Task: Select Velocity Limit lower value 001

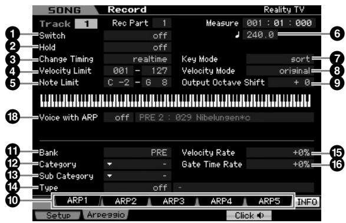Action: coord(118,71)
